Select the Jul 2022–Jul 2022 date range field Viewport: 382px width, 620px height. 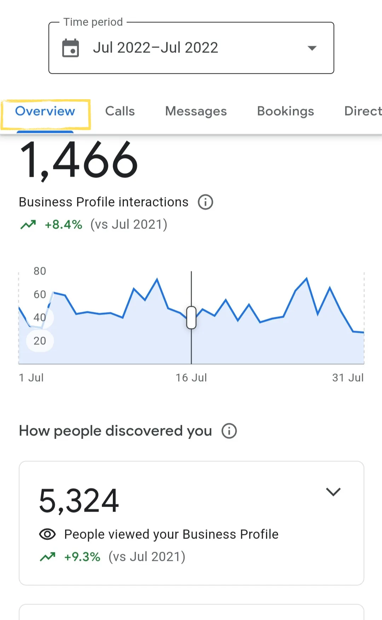(x=191, y=48)
